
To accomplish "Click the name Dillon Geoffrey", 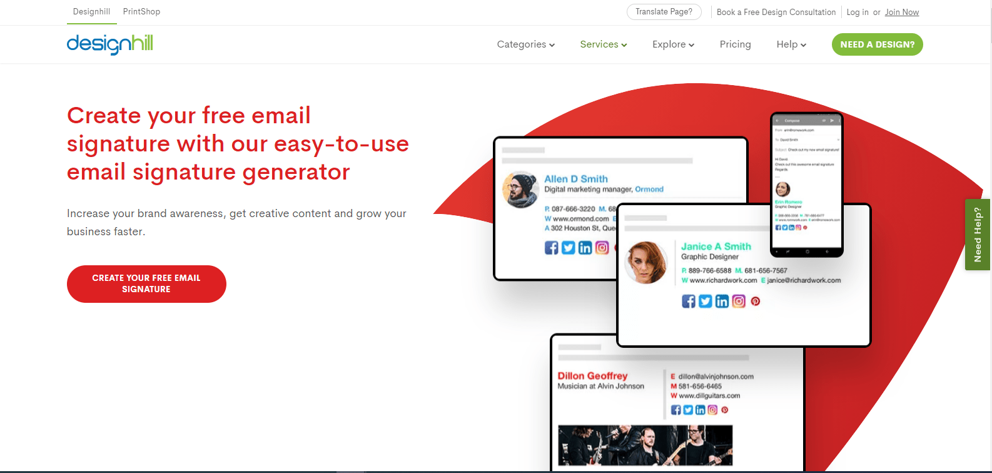I will [592, 376].
